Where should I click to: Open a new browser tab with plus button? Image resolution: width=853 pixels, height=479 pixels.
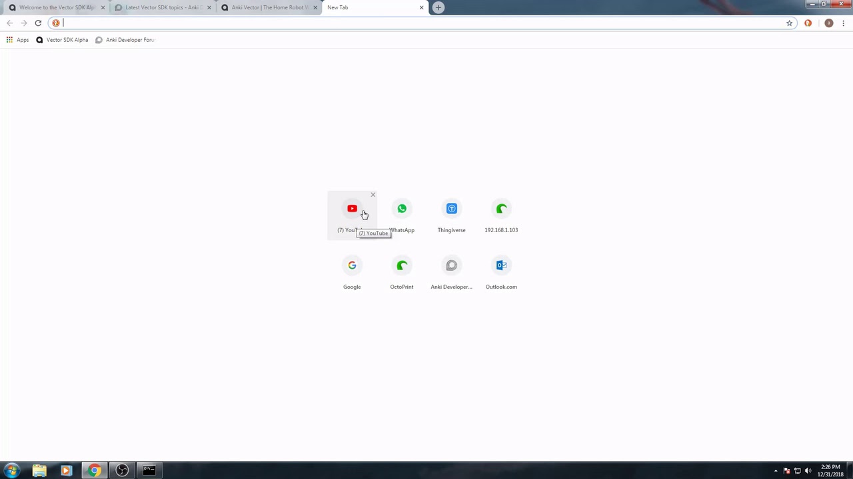pyautogui.click(x=438, y=7)
